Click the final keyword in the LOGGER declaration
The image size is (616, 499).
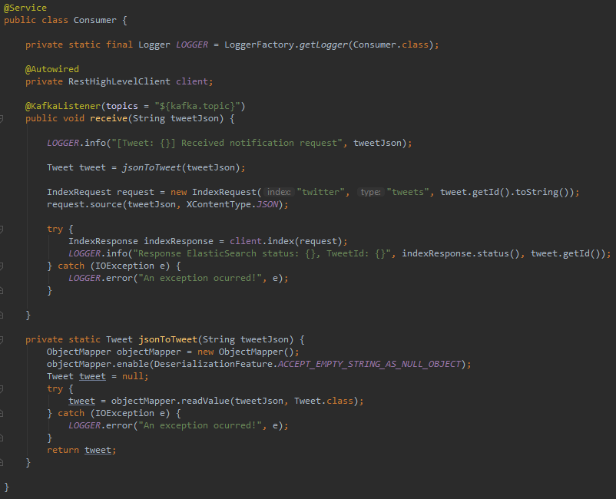[119, 45]
